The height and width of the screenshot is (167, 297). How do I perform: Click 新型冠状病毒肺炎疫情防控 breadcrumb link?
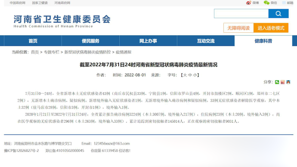87,52
